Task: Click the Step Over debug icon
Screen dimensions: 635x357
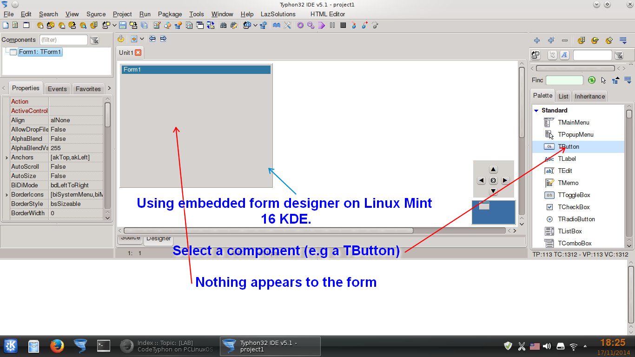Action: (x=364, y=25)
